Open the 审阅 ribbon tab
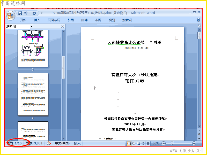Viewport: 207px width, 155px height. (98, 20)
